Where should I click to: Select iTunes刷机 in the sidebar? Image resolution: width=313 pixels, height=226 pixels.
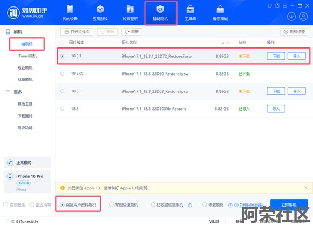click(27, 56)
